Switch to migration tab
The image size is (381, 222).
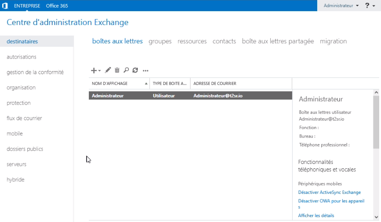tap(333, 42)
